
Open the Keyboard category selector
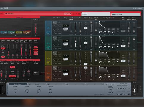point(68,14)
